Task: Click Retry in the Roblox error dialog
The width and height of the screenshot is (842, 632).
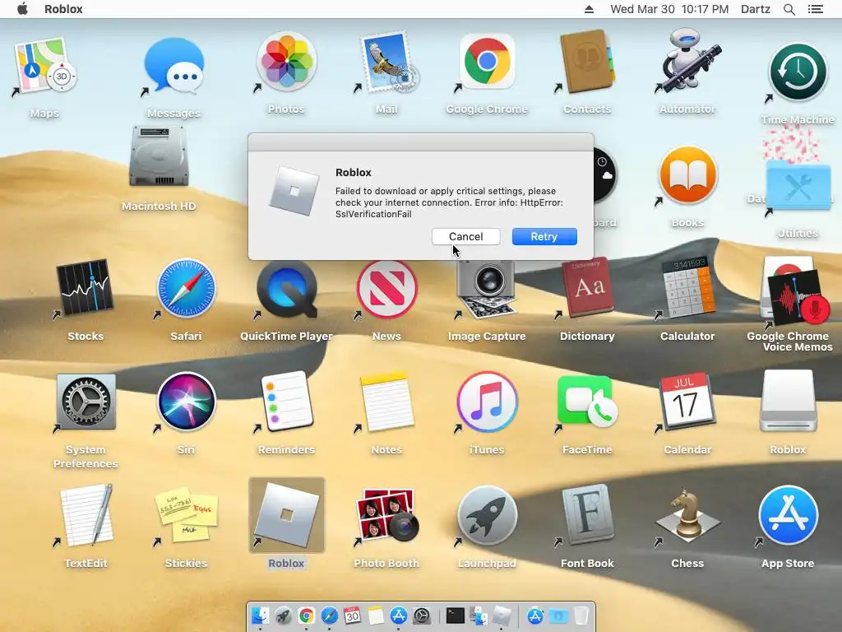Action: pyautogui.click(x=544, y=236)
